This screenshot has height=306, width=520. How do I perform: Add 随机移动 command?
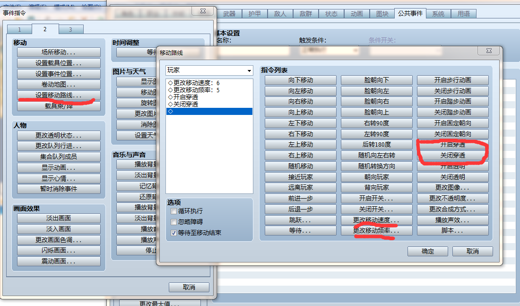point(301,166)
